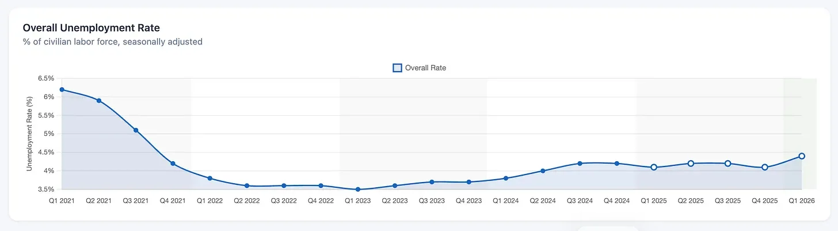Select the Q1 2021 data point
This screenshot has height=231, width=838.
[62, 89]
